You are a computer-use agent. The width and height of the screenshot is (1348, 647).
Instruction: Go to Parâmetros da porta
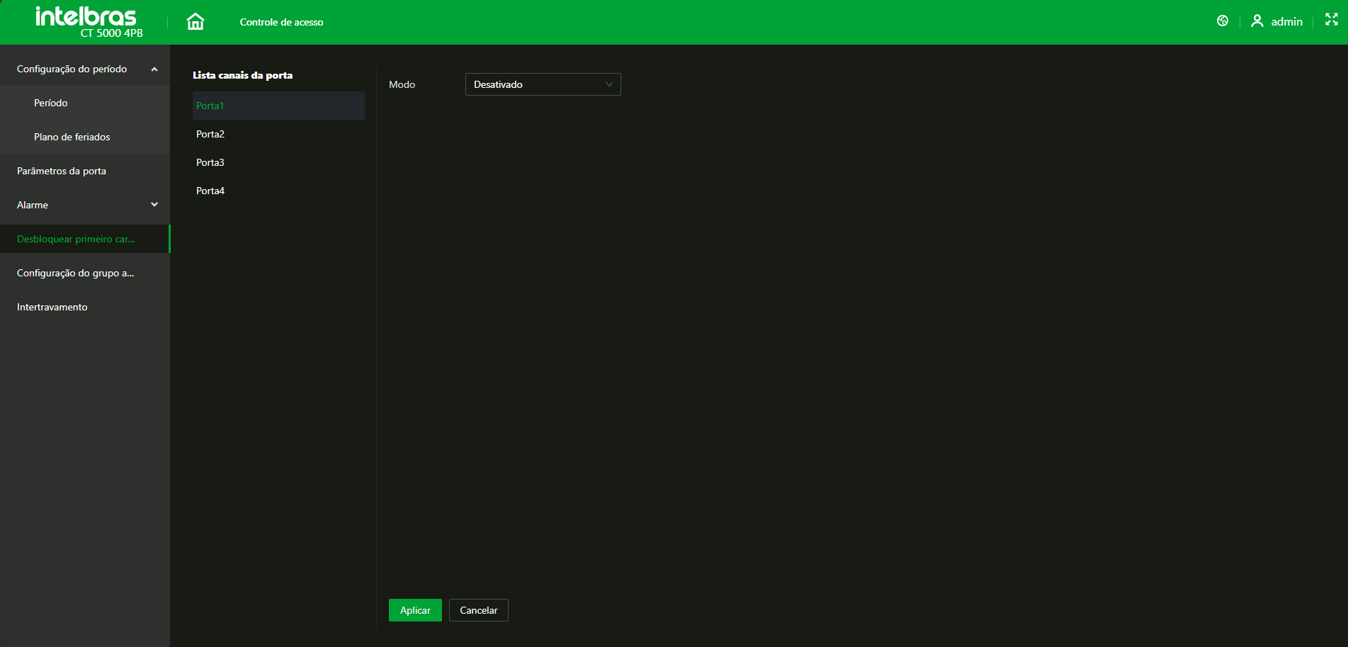pyautogui.click(x=62, y=171)
